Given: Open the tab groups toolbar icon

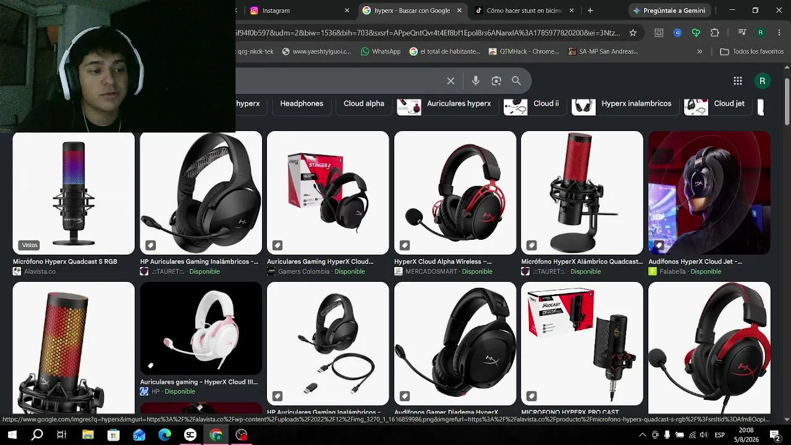Looking at the screenshot, I should click(659, 33).
